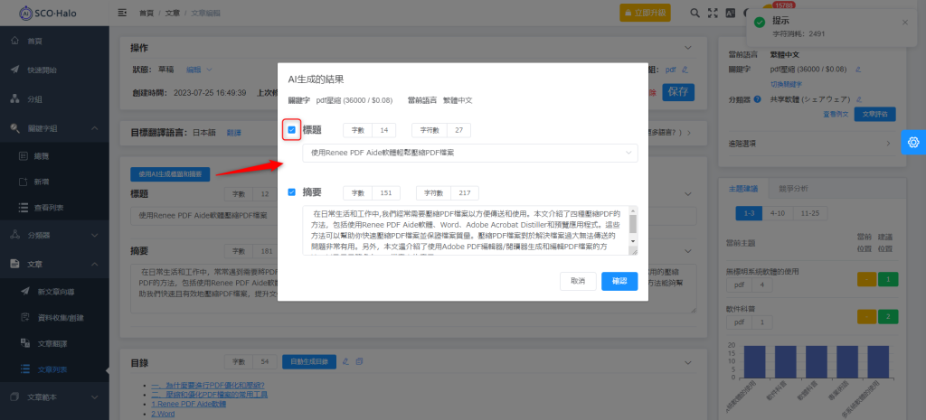This screenshot has width=926, height=420.
Task: Click the 文章評估 button
Action: (874, 115)
